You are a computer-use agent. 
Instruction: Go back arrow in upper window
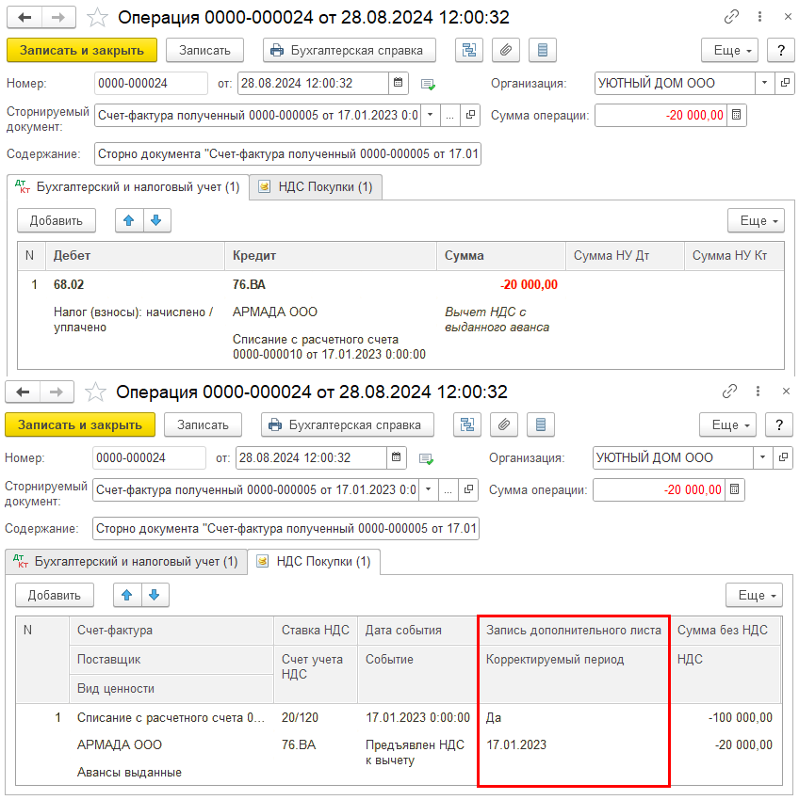click(x=24, y=17)
